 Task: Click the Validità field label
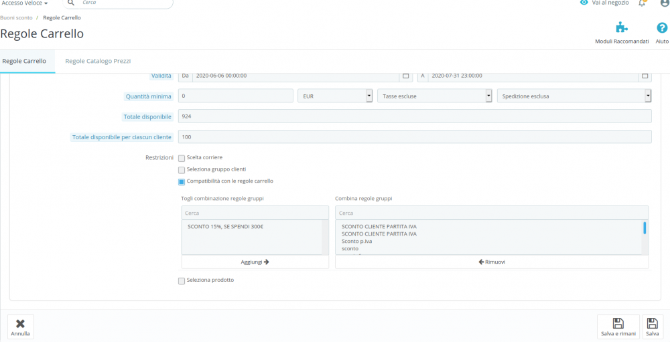click(160, 76)
